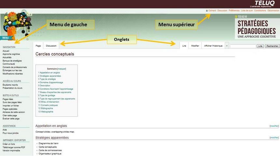The image size is (280, 156).
Task: Click the user icon beside Csimard
Action: click(207, 10)
